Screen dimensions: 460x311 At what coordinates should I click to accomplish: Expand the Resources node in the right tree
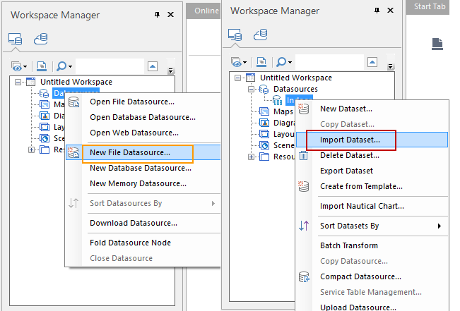(251, 157)
